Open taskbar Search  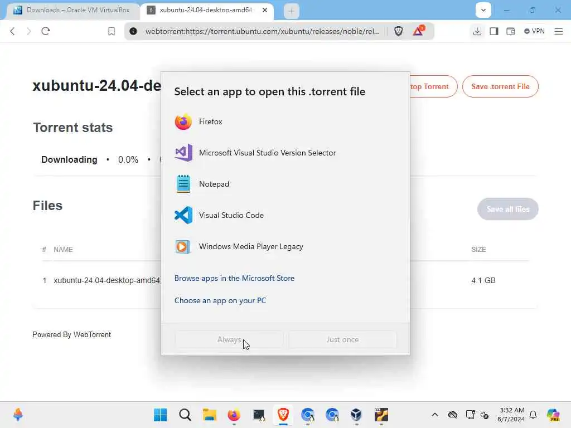coord(185,415)
